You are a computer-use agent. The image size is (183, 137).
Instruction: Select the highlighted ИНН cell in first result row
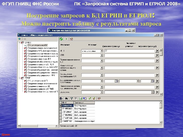[67, 106]
